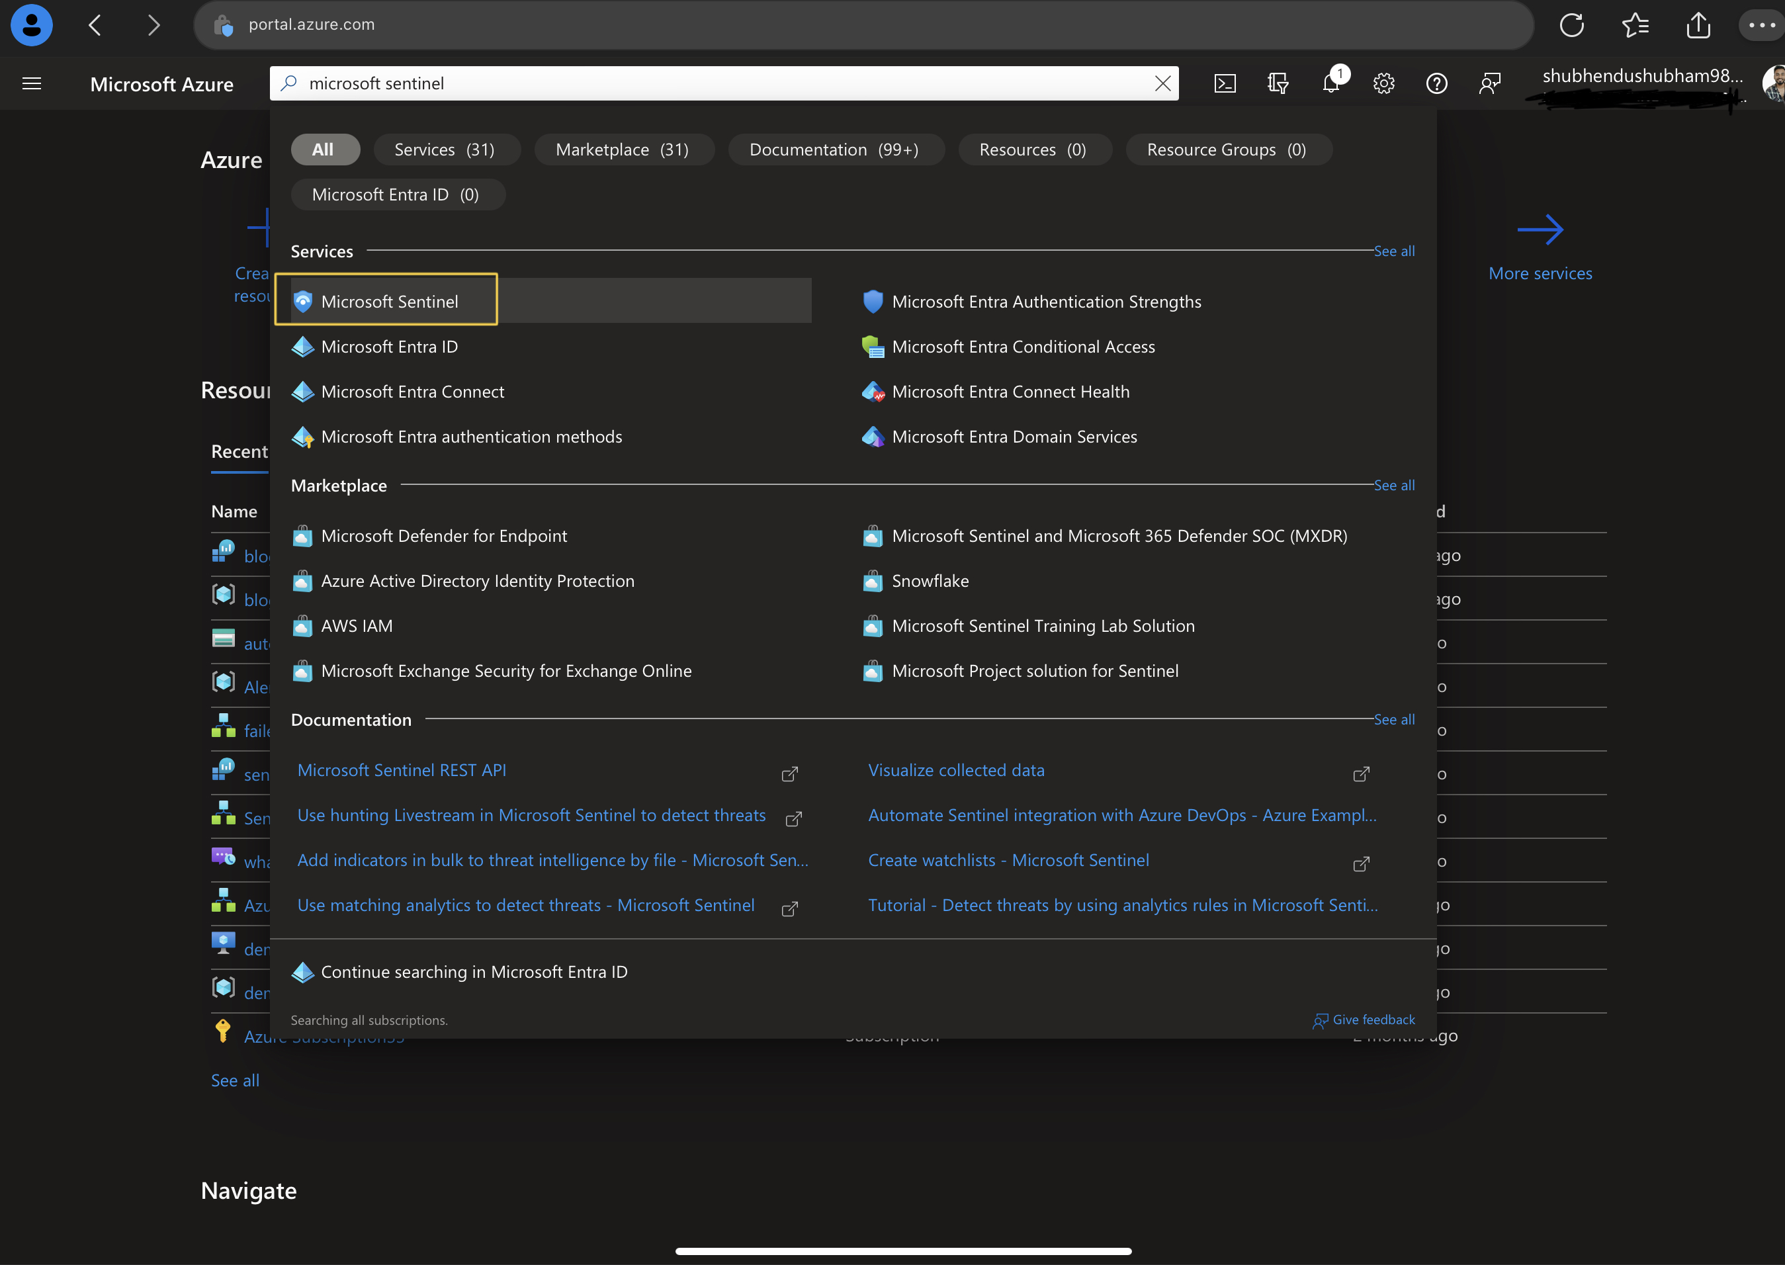Open the browser favorites star icon
The height and width of the screenshot is (1265, 1785).
pyautogui.click(x=1635, y=25)
